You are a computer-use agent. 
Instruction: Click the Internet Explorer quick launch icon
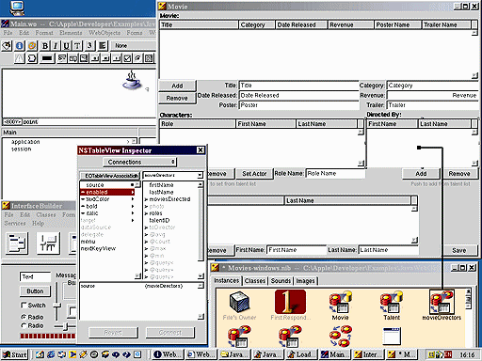tap(51, 354)
